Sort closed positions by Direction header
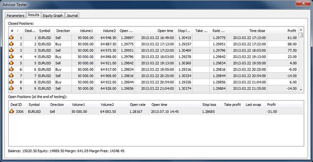 point(63,31)
